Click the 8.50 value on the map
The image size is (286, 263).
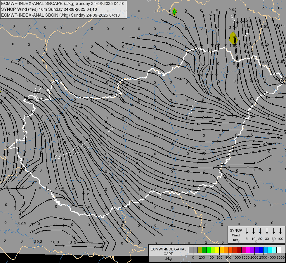(281, 61)
